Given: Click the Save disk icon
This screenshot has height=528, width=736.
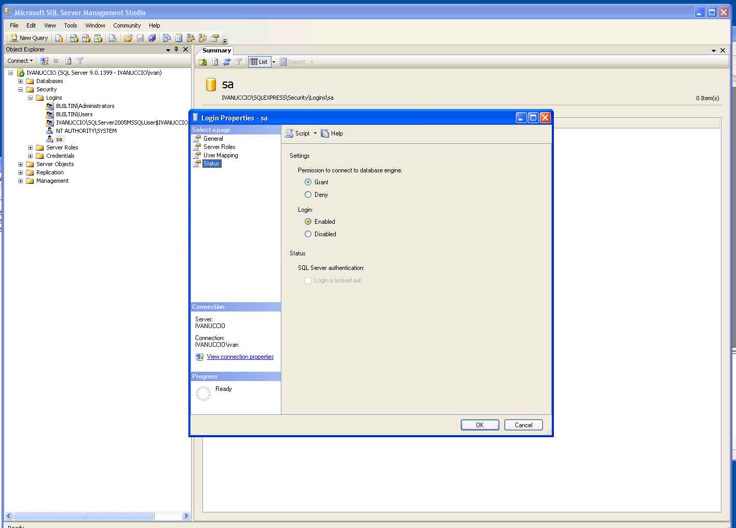Looking at the screenshot, I should point(140,38).
